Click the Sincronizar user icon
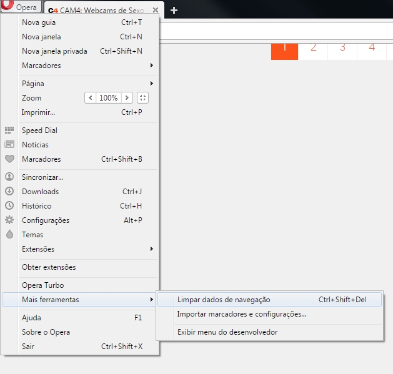This screenshot has height=374, width=393. pos(9,177)
